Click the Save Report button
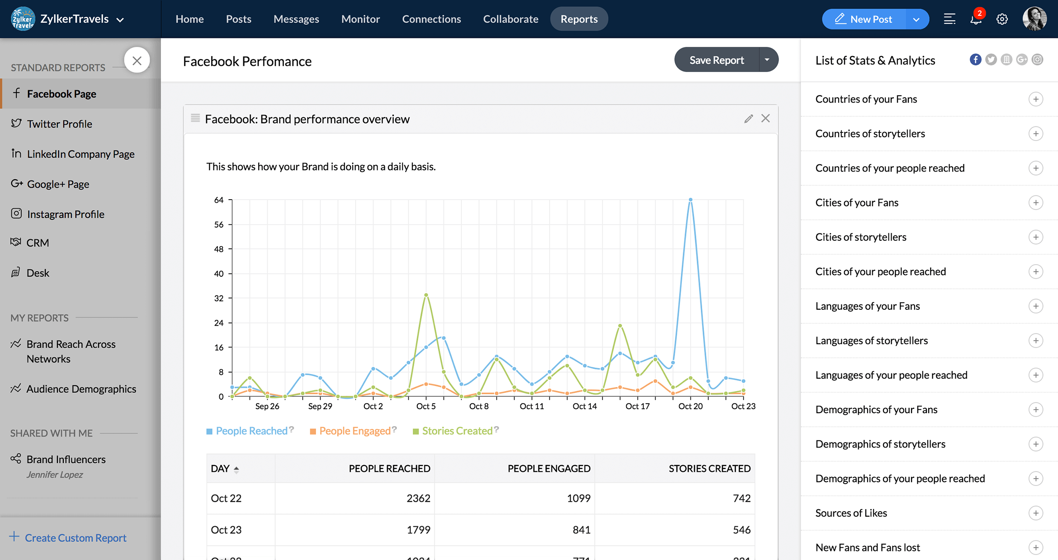 point(717,60)
